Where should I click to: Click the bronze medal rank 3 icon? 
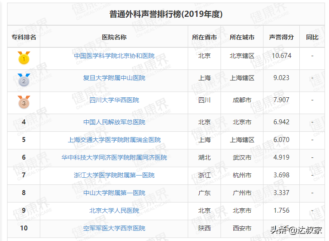(x=24, y=102)
